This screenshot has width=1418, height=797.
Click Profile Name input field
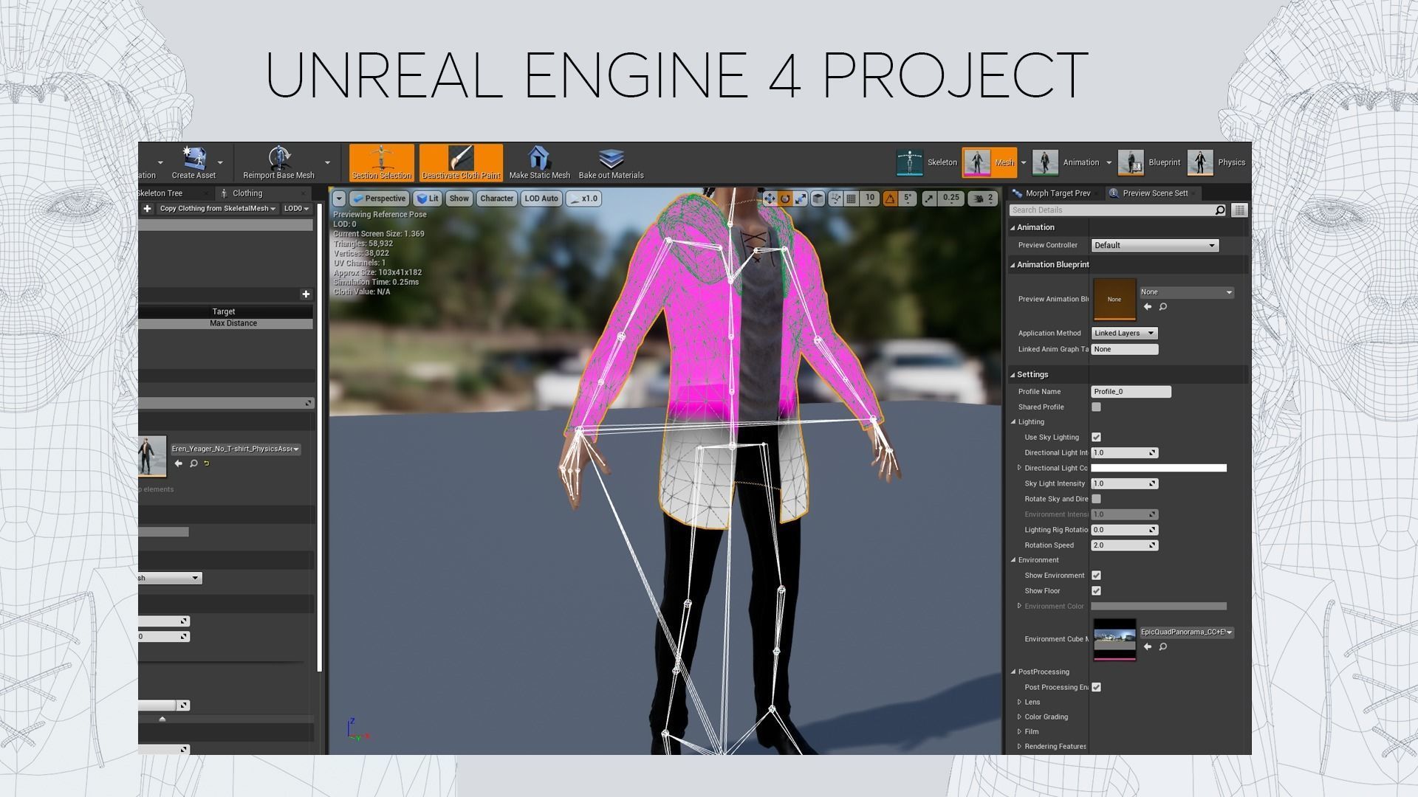1131,392
